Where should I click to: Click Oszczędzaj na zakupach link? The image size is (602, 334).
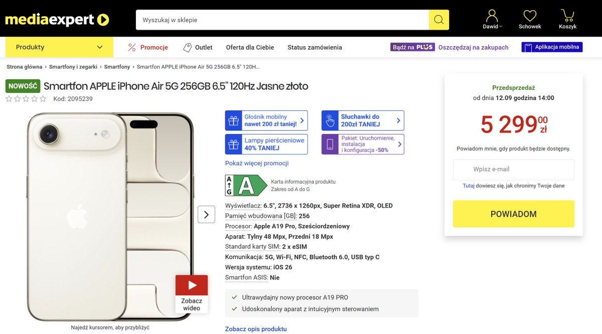[473, 47]
